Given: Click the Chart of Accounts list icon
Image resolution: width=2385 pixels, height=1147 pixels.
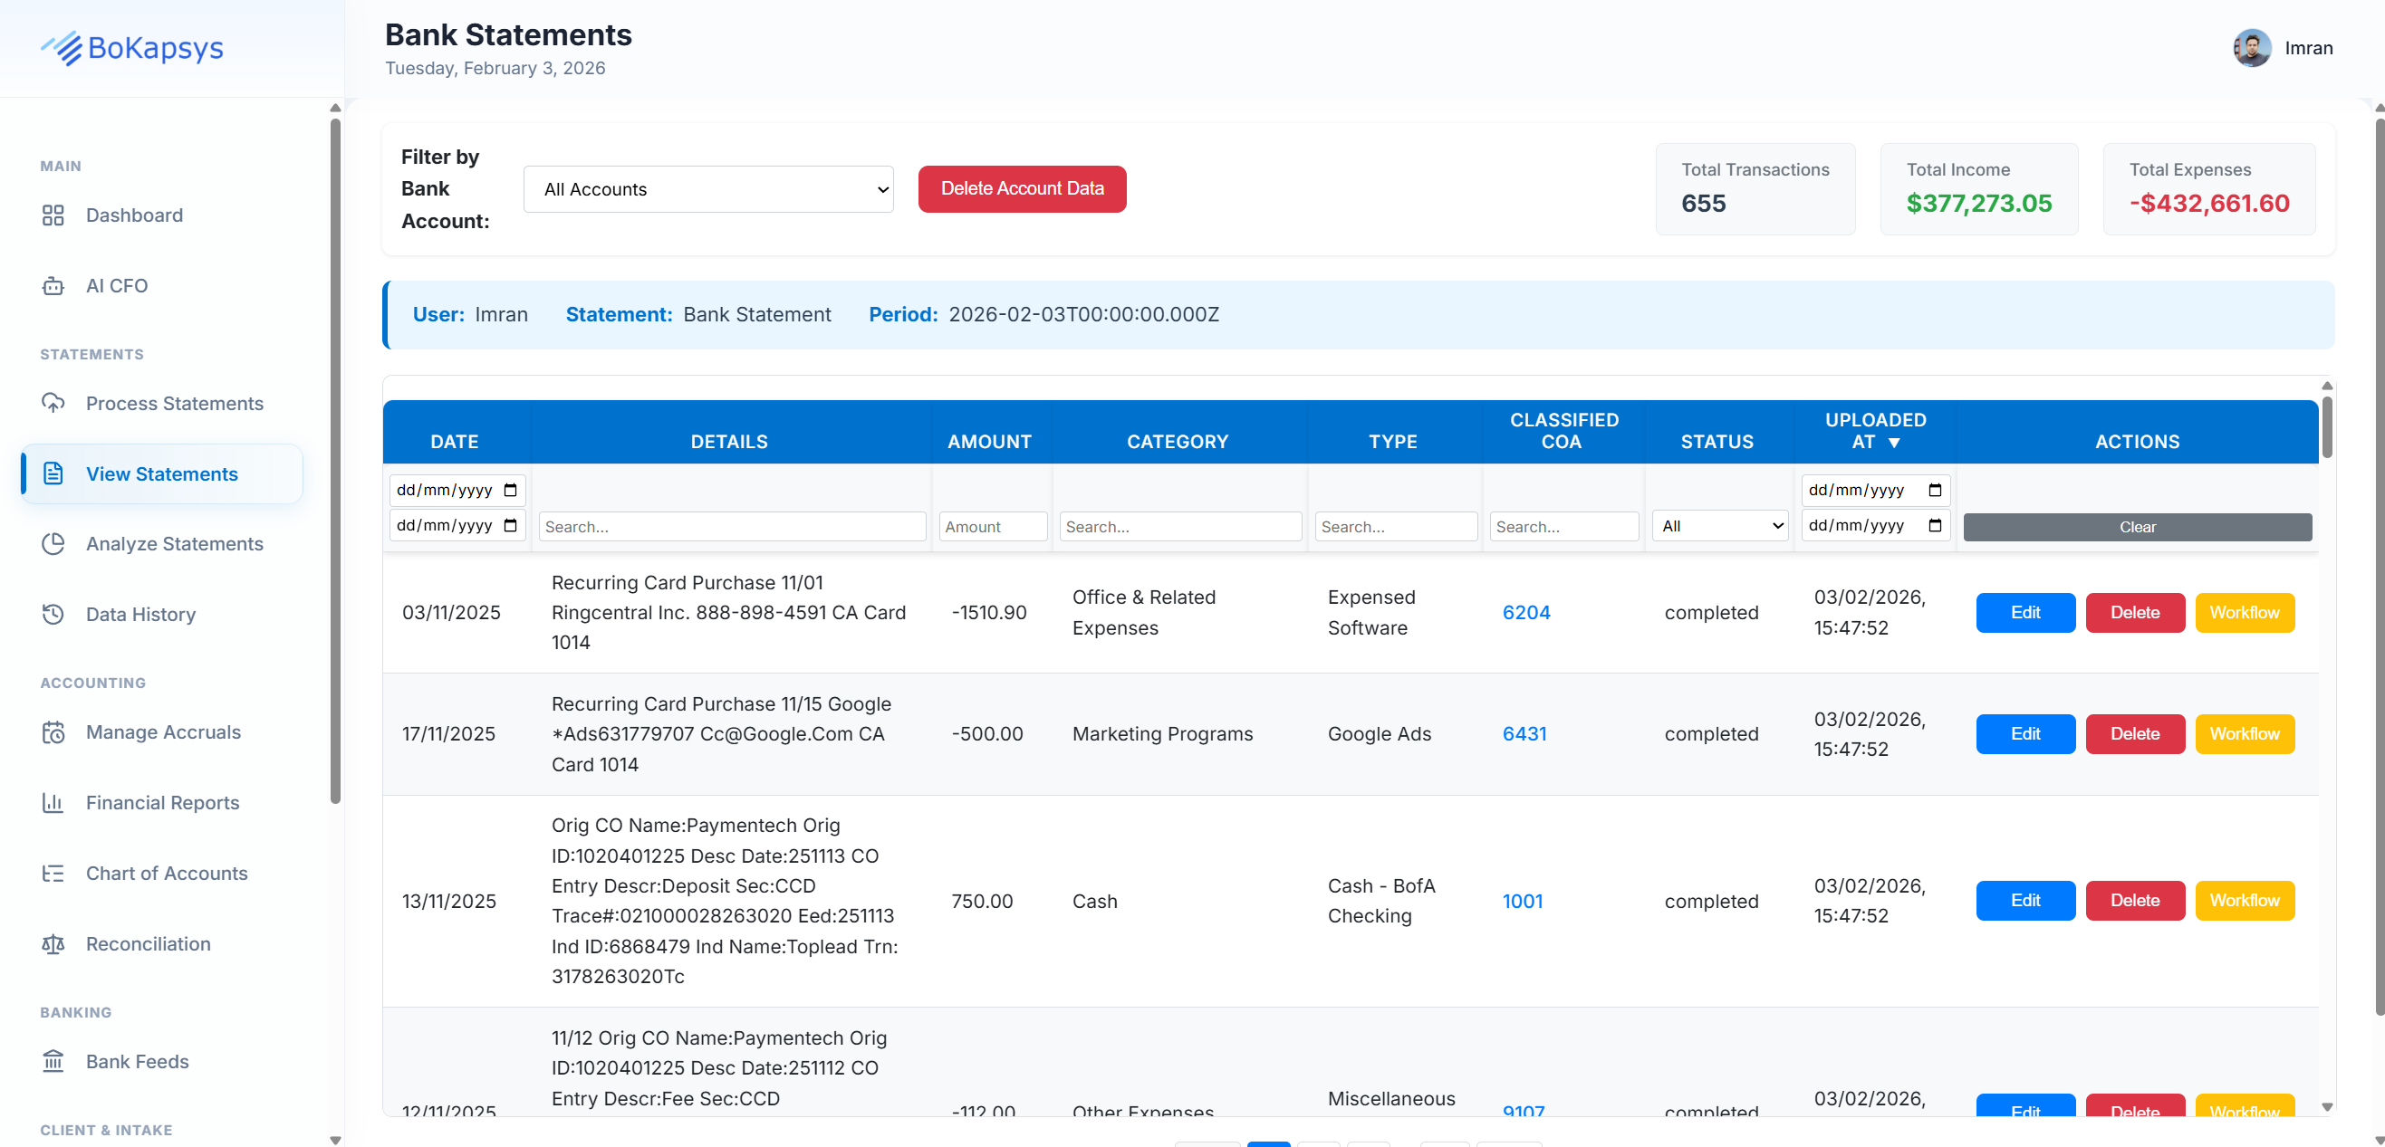Looking at the screenshot, I should point(53,873).
